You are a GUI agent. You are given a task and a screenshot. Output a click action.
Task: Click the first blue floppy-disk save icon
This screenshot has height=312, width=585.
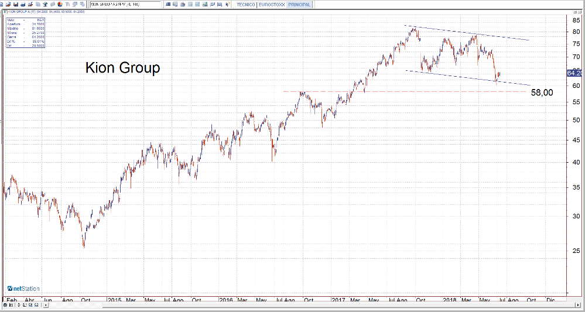click(16, 5)
